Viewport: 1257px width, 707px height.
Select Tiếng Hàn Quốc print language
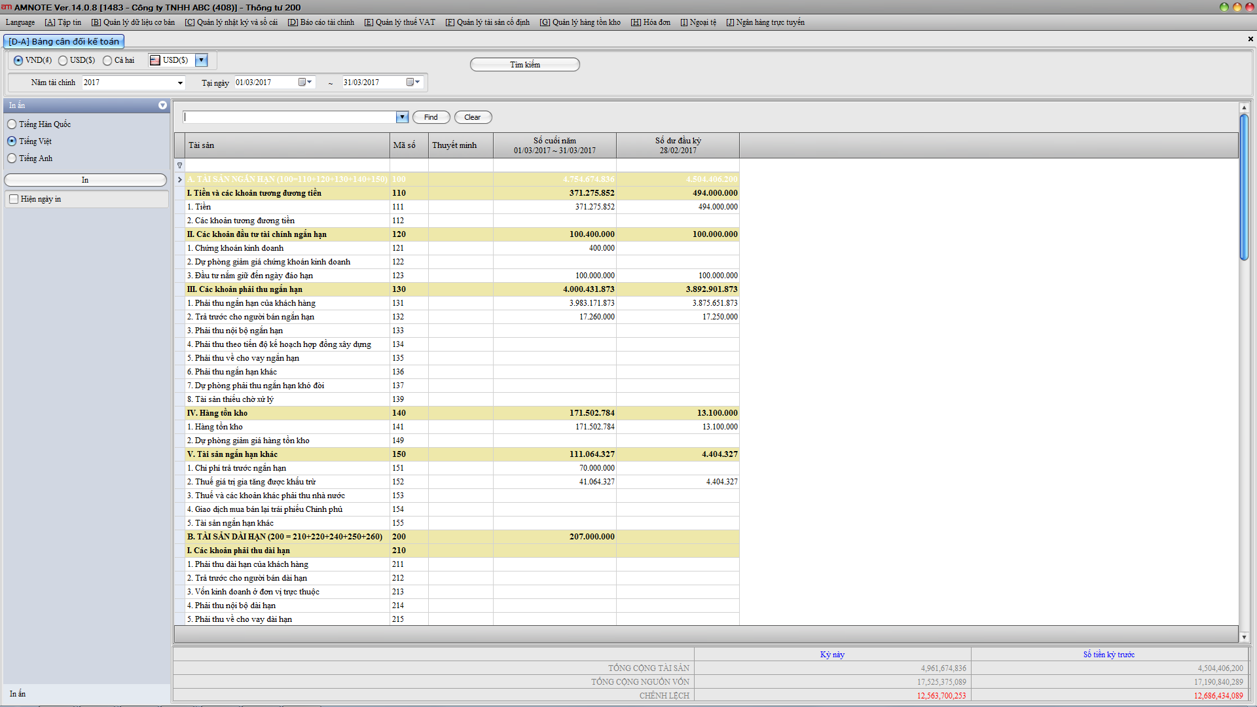point(12,124)
